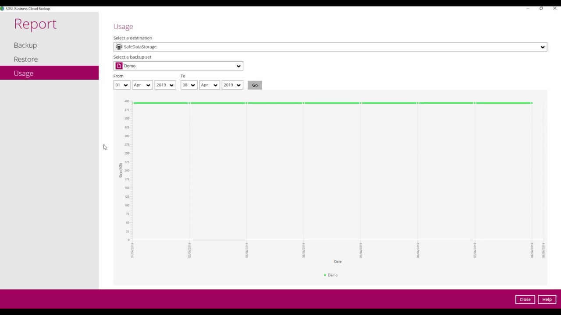The image size is (561, 315).
Task: Minimize the SDSL Business Cloud Backup window
Action: coord(528,8)
